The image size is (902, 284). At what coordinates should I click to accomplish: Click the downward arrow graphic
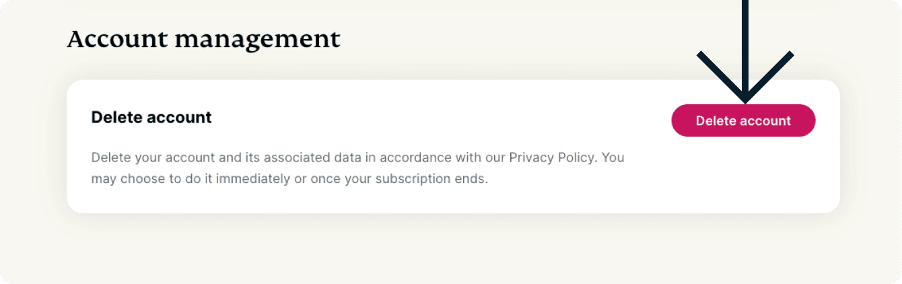click(745, 51)
